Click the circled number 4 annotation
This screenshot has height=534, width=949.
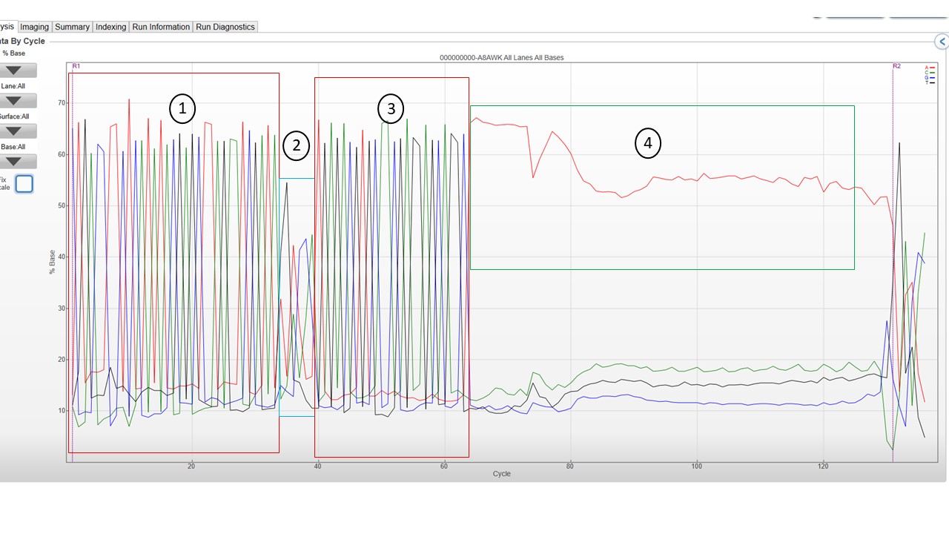648,142
